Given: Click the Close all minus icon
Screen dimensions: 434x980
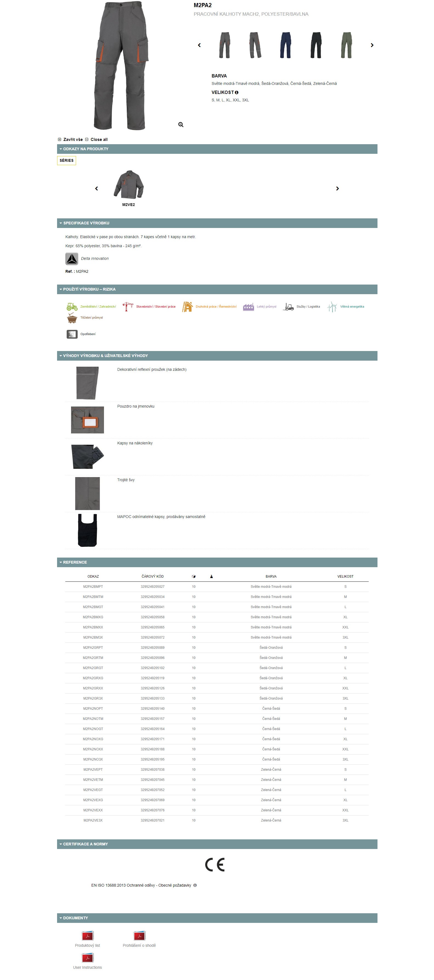Looking at the screenshot, I should 87,140.
